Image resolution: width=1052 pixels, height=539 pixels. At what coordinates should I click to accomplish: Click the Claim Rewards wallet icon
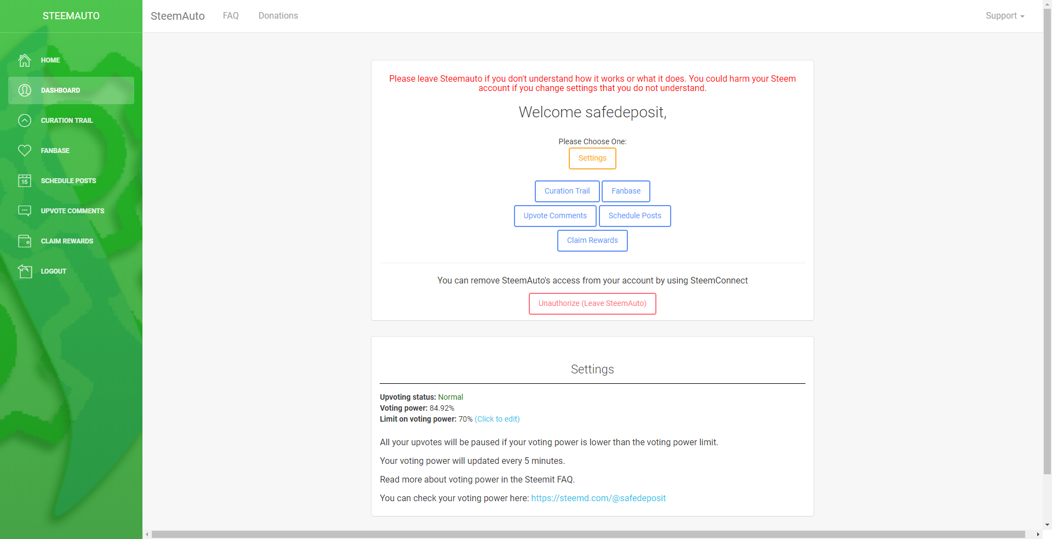click(x=25, y=241)
